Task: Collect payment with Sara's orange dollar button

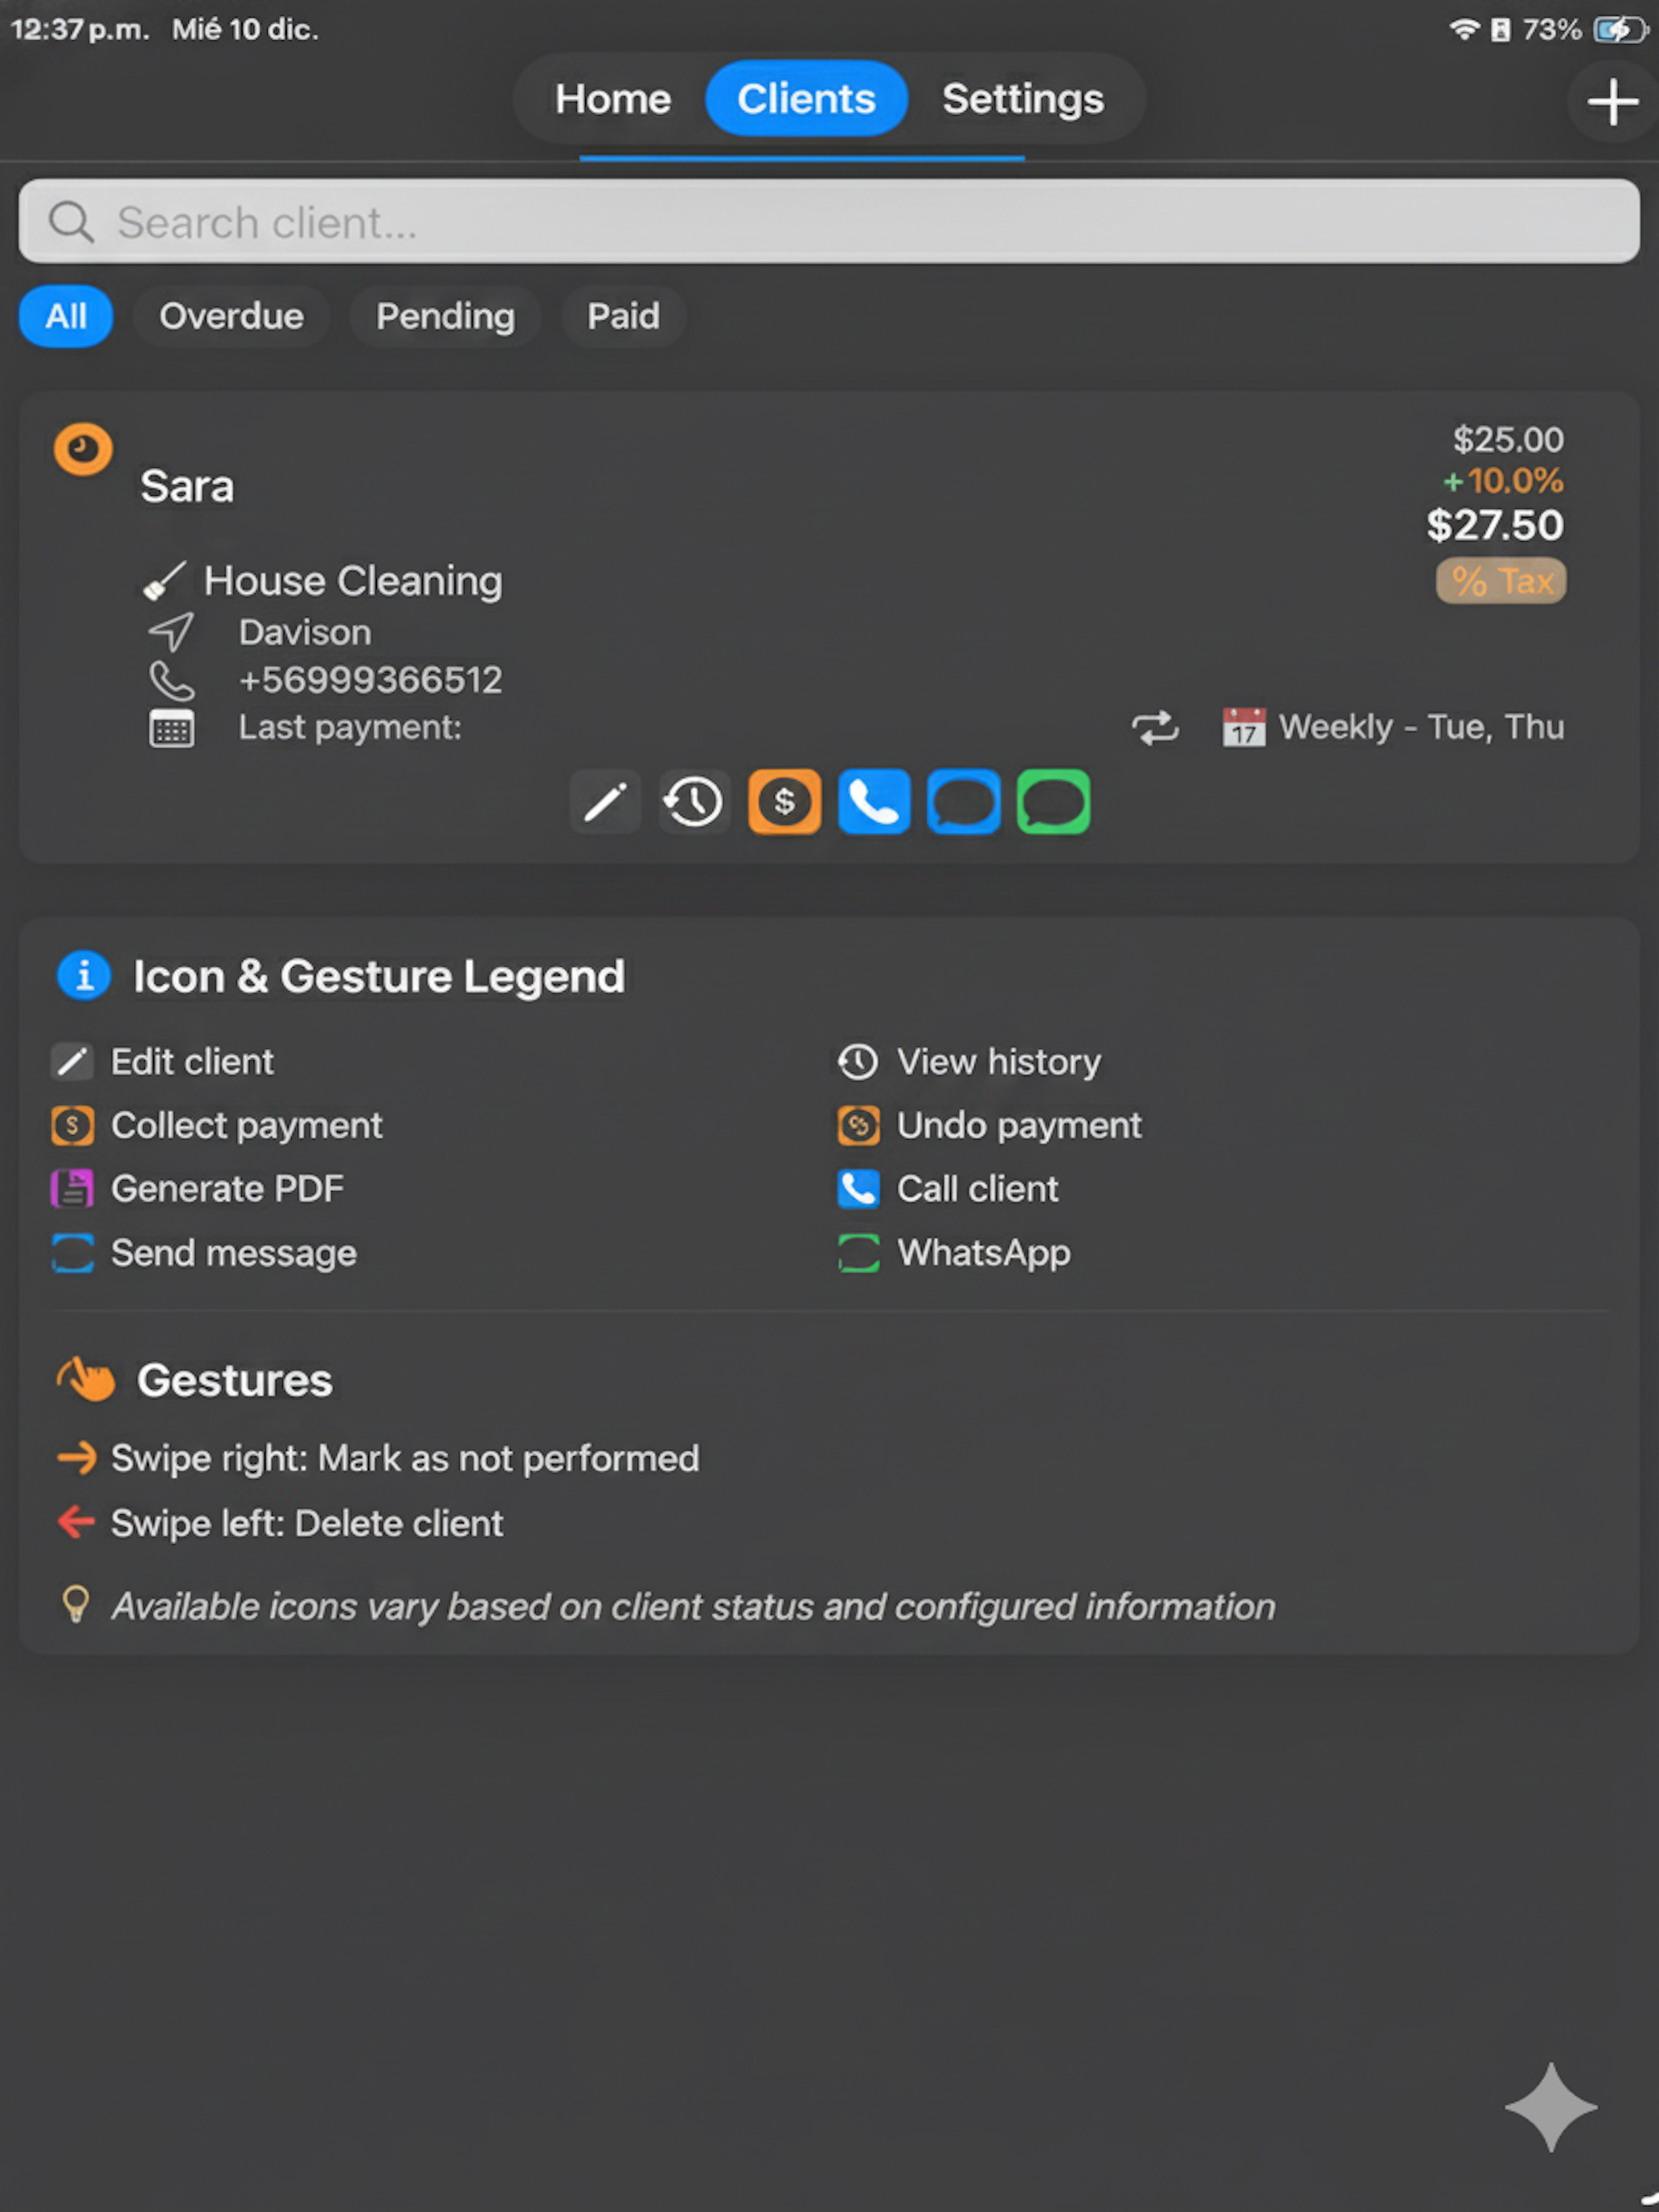Action: coord(784,801)
